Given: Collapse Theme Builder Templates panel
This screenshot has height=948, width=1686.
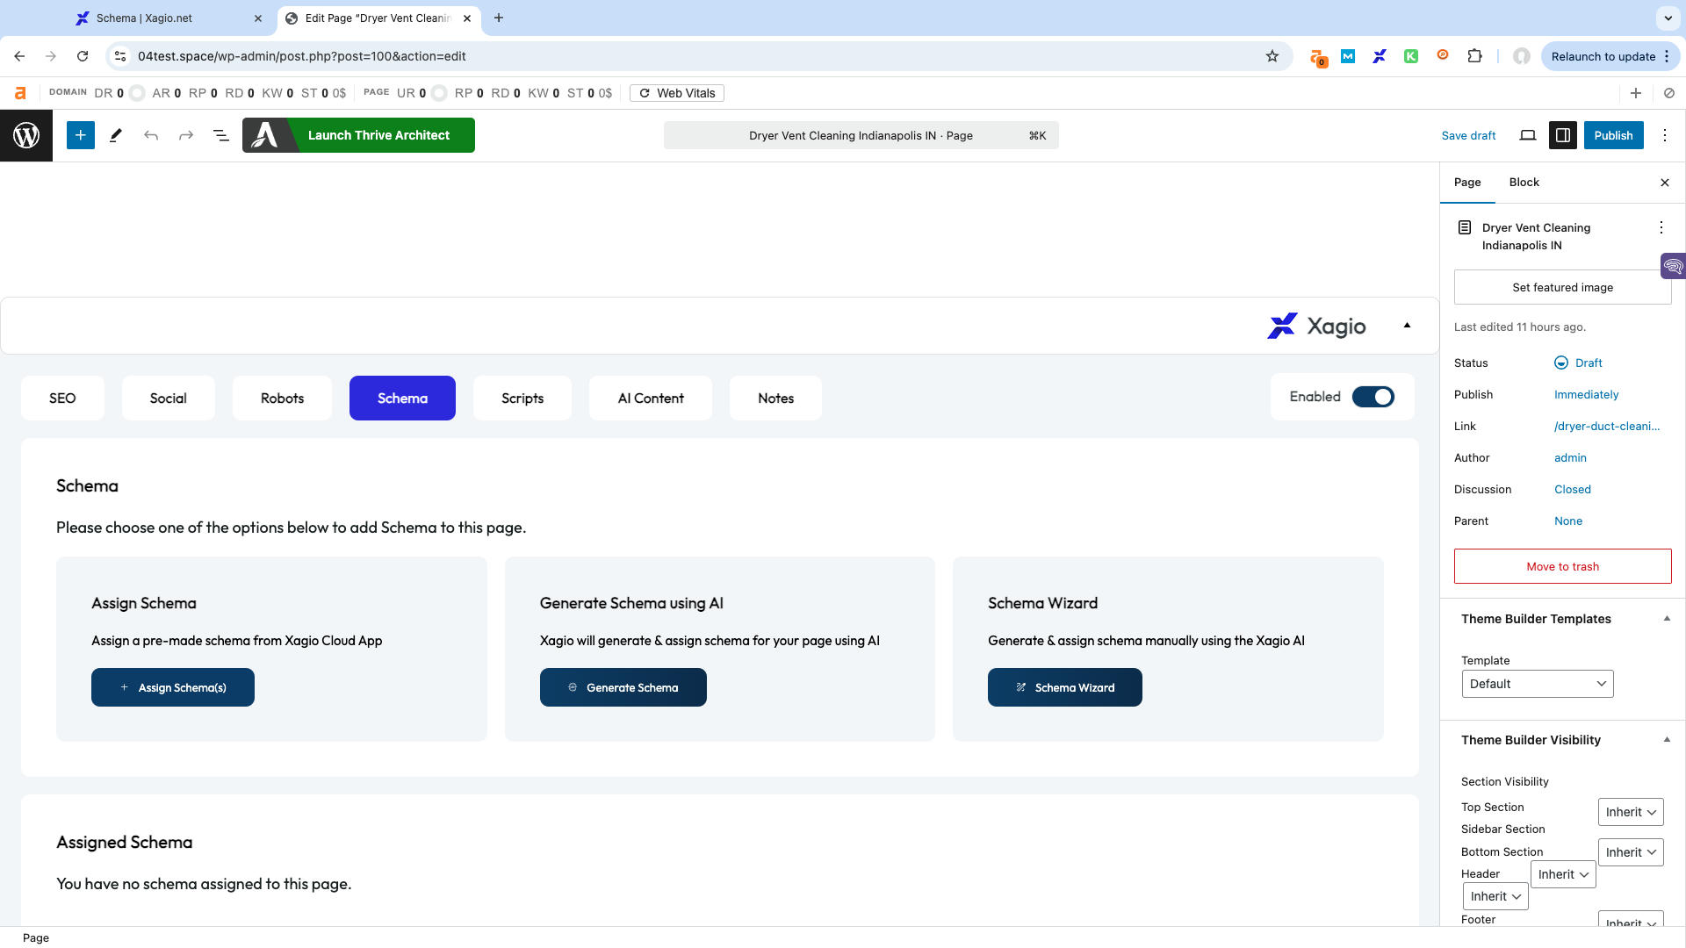Looking at the screenshot, I should (x=1667, y=619).
